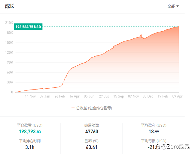Click the 47760 trade count value
Screen dimensions: 192x157
click(x=92, y=132)
